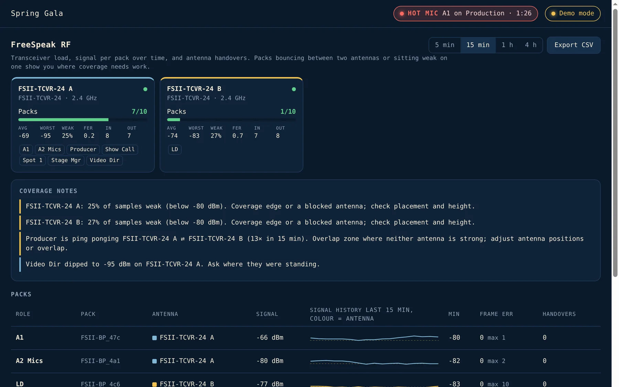The image size is (619, 387).
Task: Click the LD pack tag on transceiver B
Action: click(x=175, y=149)
